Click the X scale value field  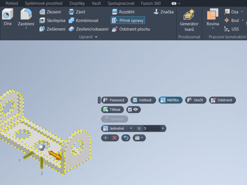click(x=152, y=129)
